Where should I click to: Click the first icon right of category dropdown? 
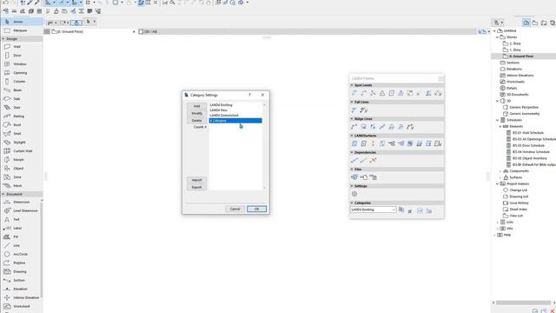[401, 210]
